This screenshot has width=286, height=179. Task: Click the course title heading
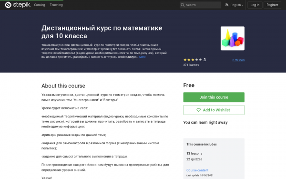[x=102, y=32]
